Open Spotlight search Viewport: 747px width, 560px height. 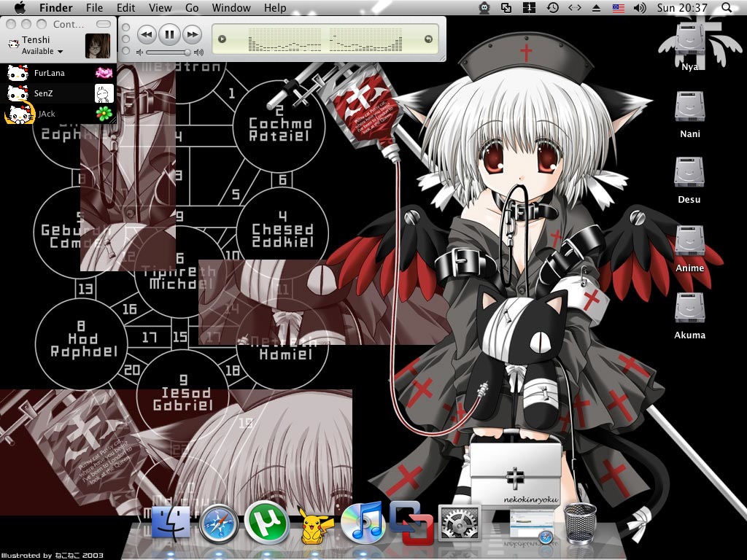[727, 7]
